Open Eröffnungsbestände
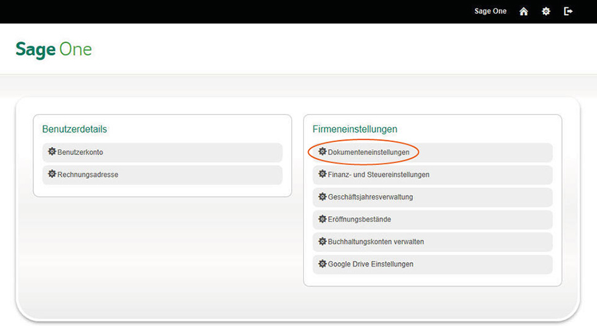Viewport: 597px width, 326px height. [x=432, y=219]
